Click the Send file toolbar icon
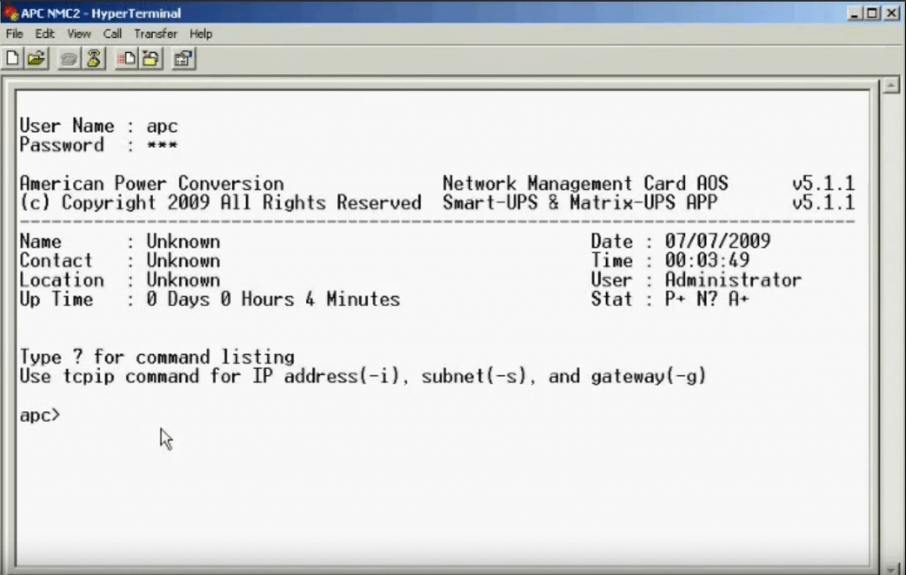The height and width of the screenshot is (575, 906). point(127,58)
